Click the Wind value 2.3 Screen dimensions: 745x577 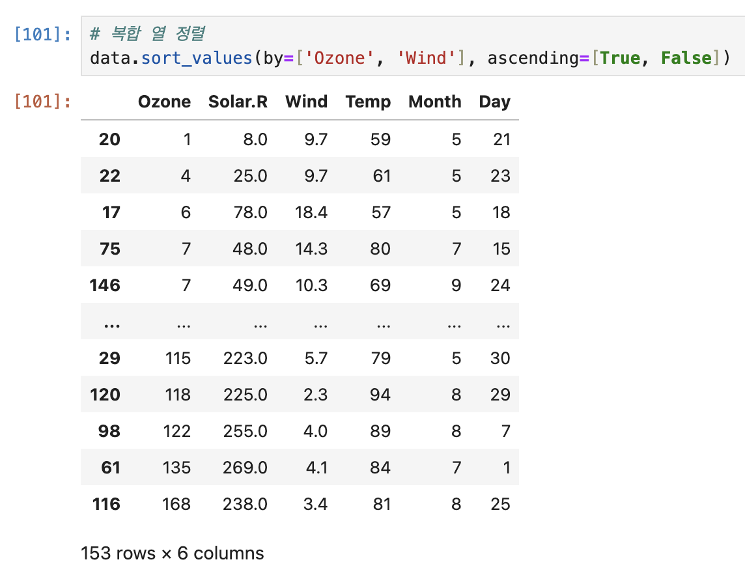tap(315, 395)
